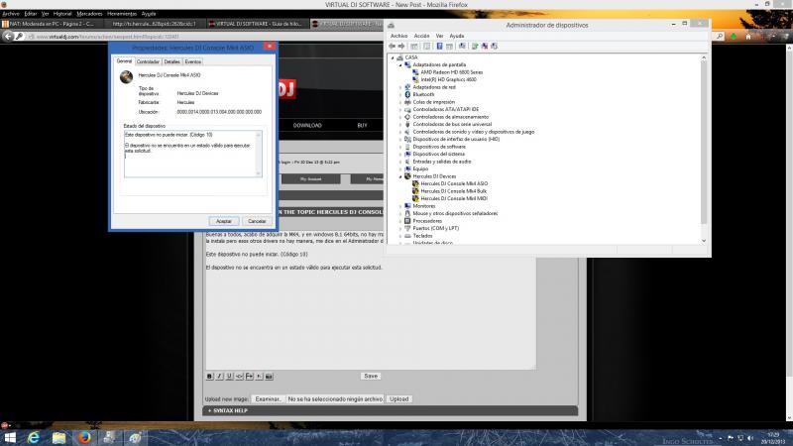Open the Firefox home page icon

coord(748,37)
